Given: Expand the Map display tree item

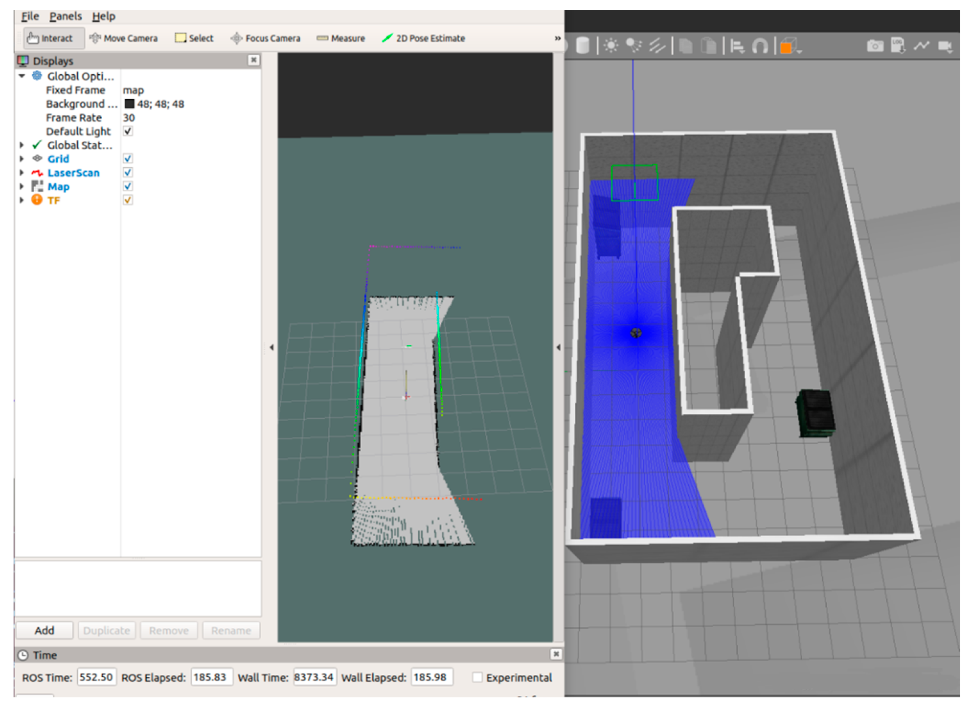Looking at the screenshot, I should coord(21,186).
